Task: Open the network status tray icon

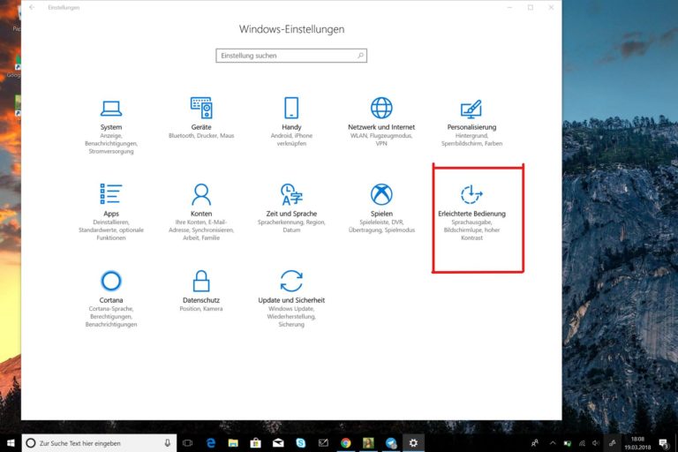Action: [x=582, y=443]
